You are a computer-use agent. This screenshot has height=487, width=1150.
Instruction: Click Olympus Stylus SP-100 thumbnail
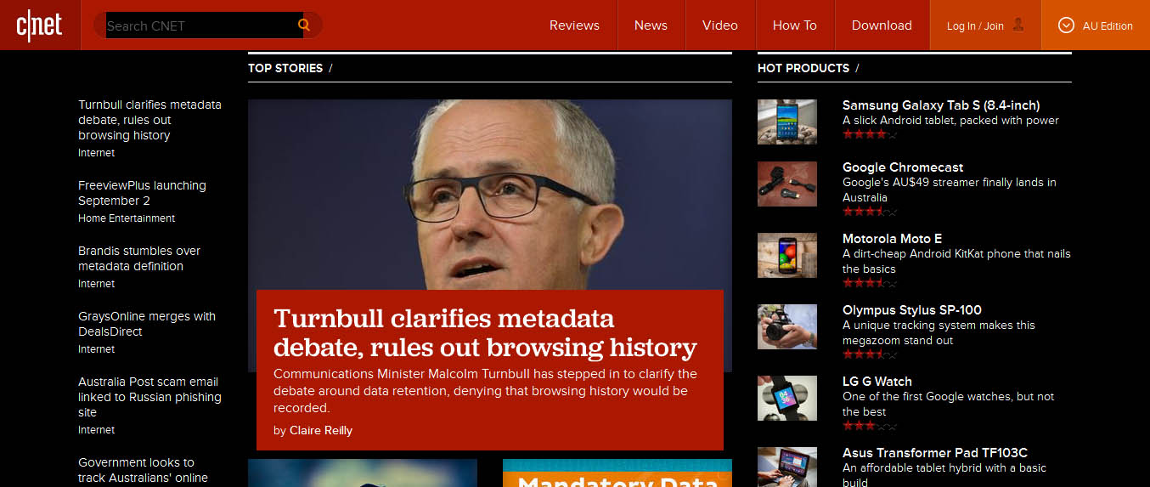787,326
